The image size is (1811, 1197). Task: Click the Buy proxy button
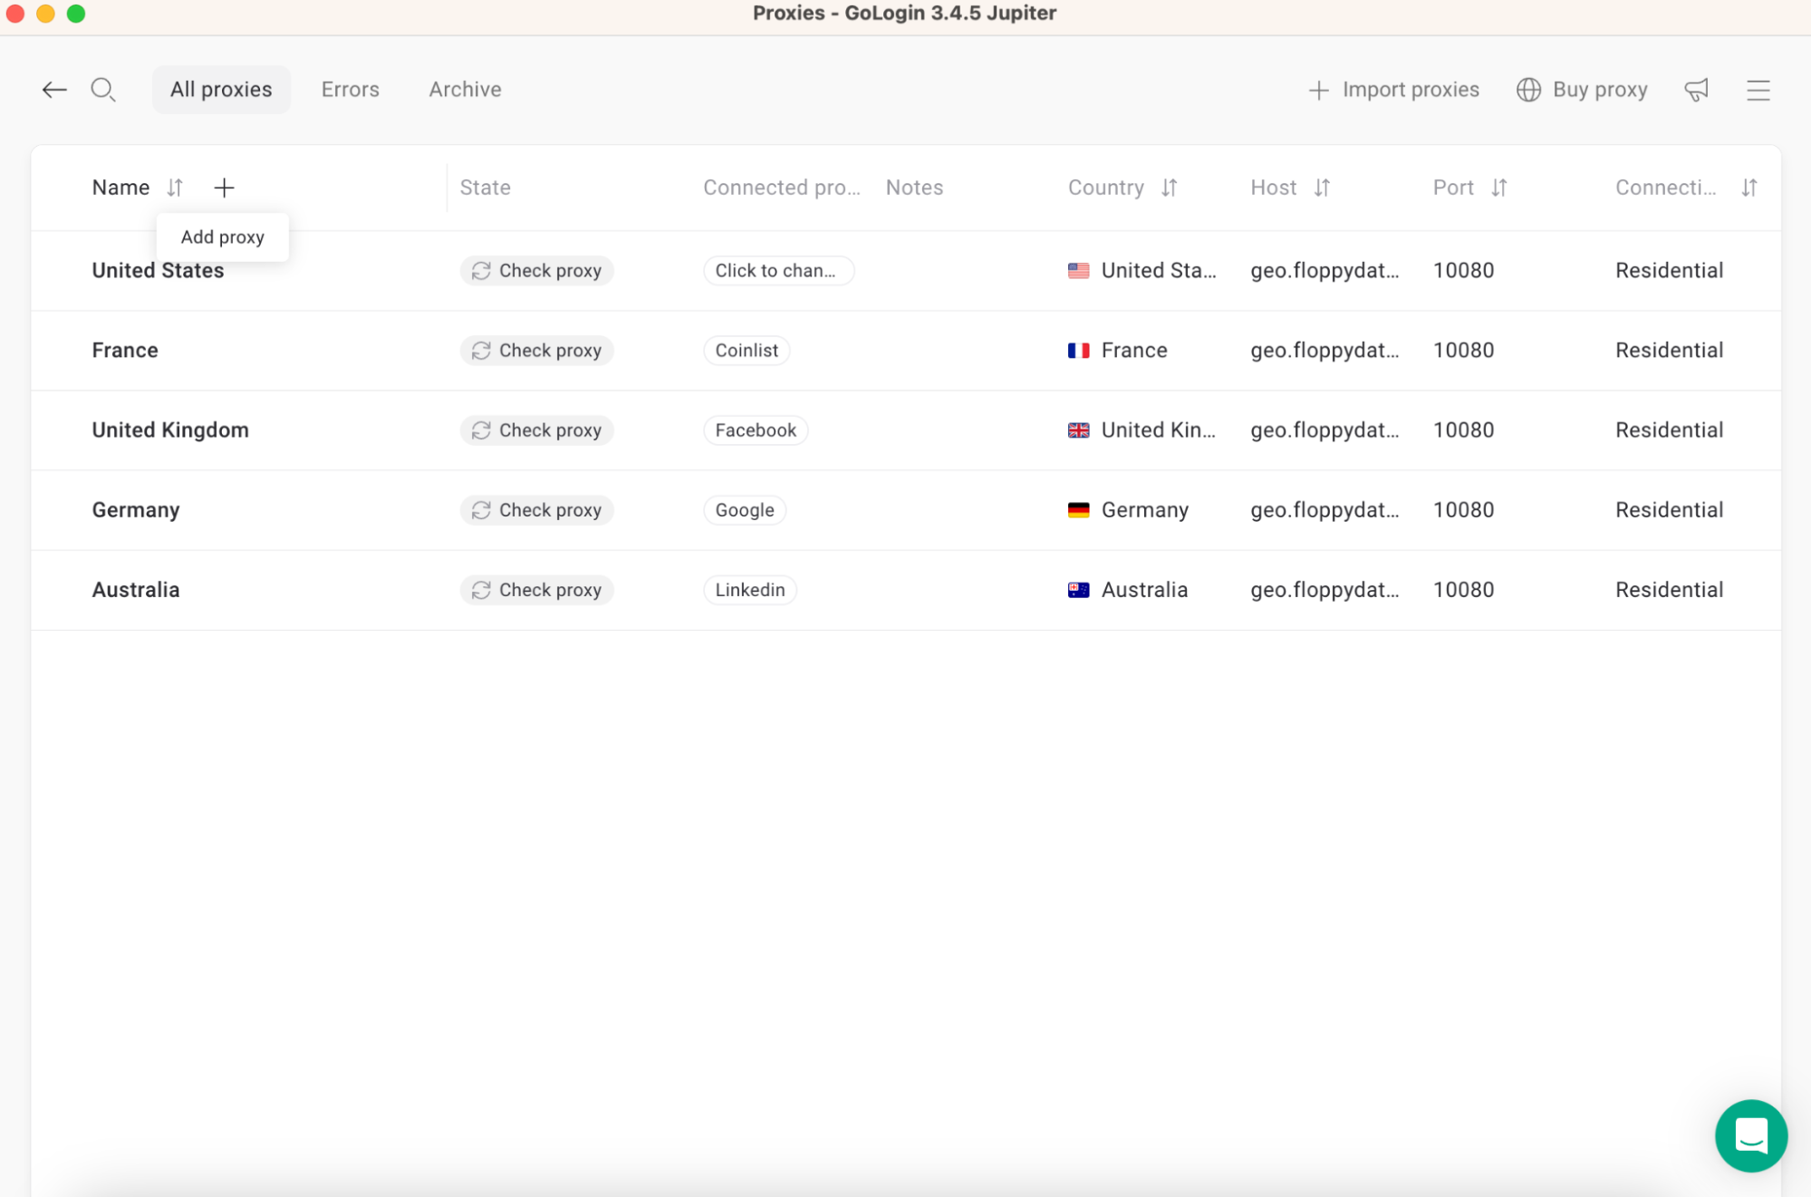pos(1582,90)
